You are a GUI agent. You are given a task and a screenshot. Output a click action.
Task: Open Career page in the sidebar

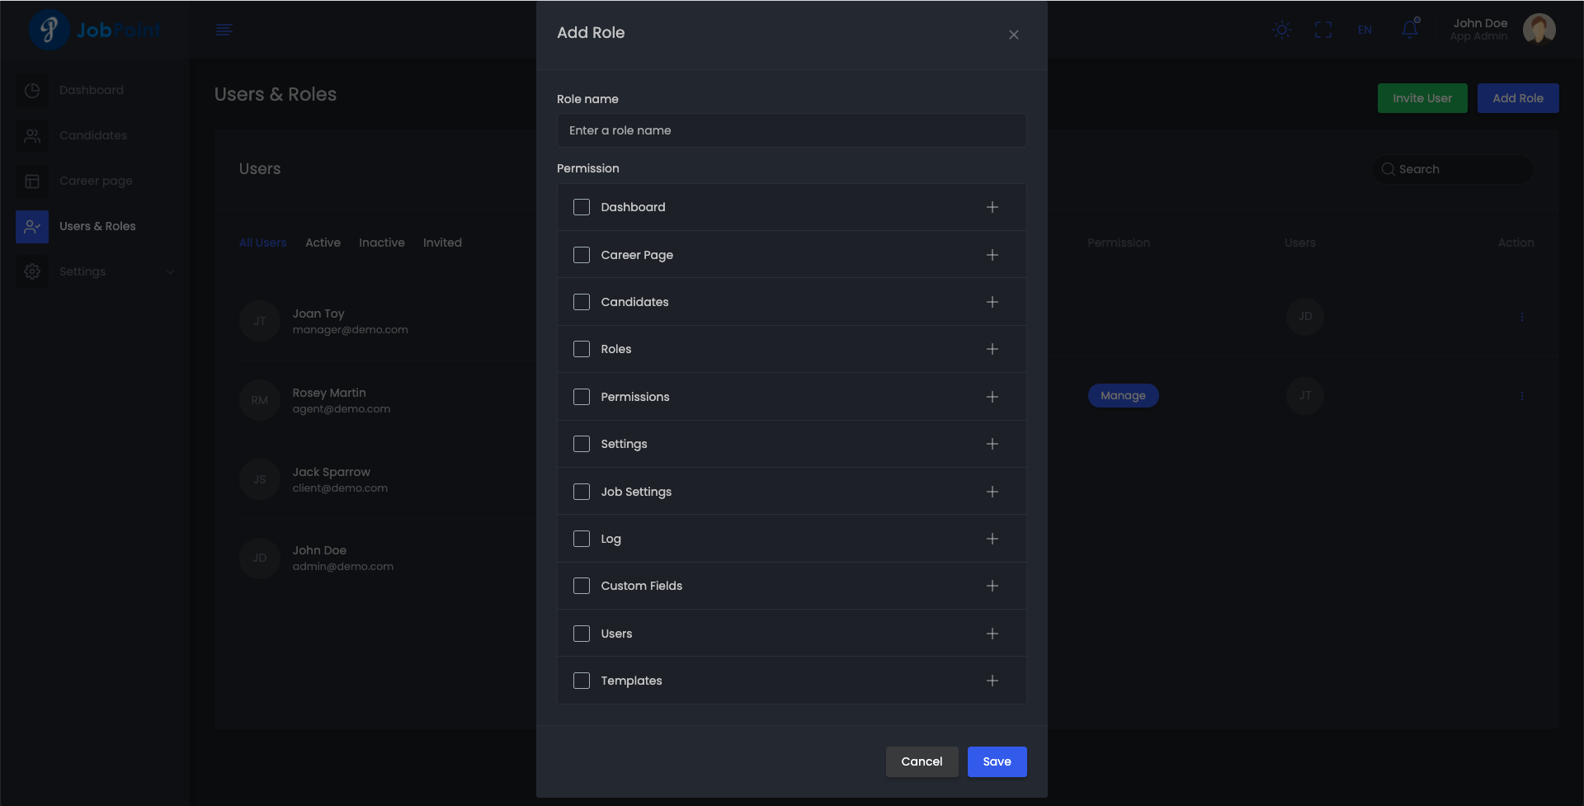click(96, 181)
